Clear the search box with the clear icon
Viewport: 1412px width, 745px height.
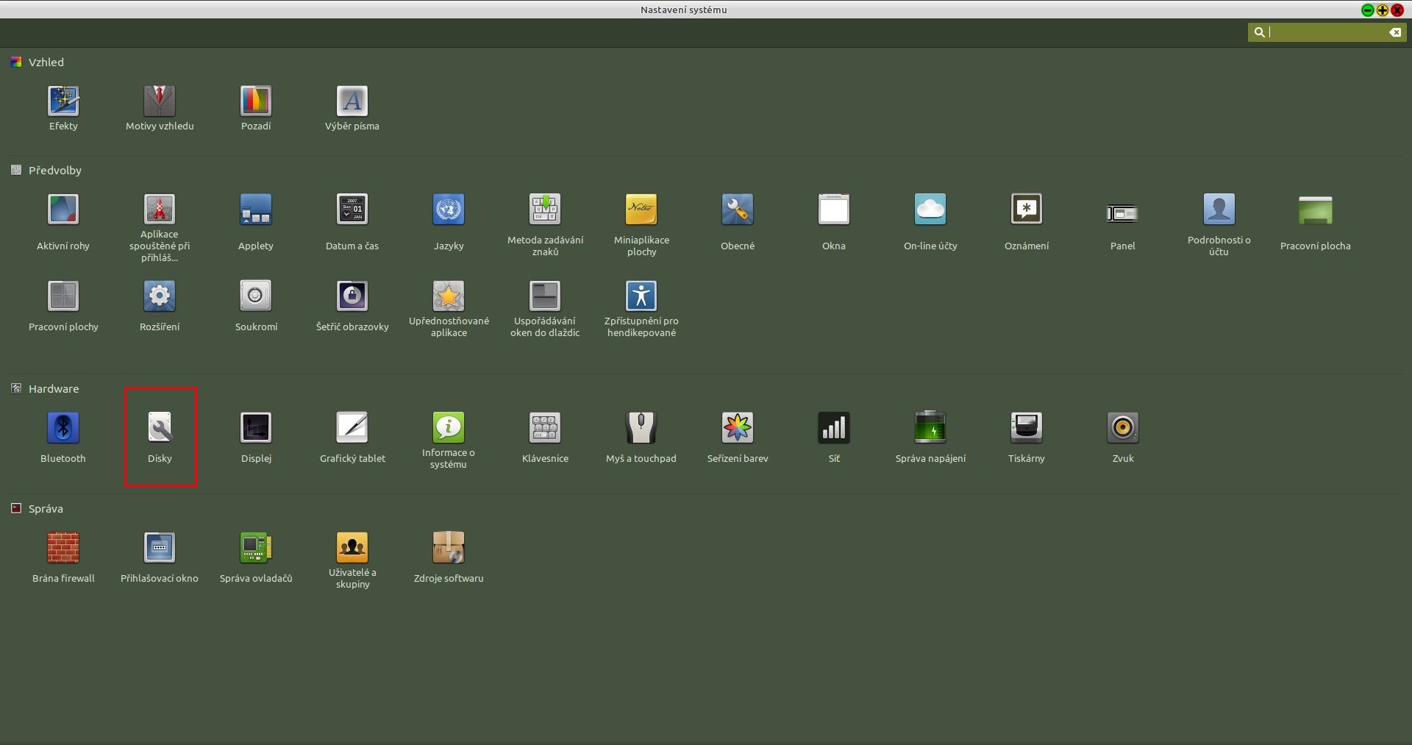coord(1394,32)
